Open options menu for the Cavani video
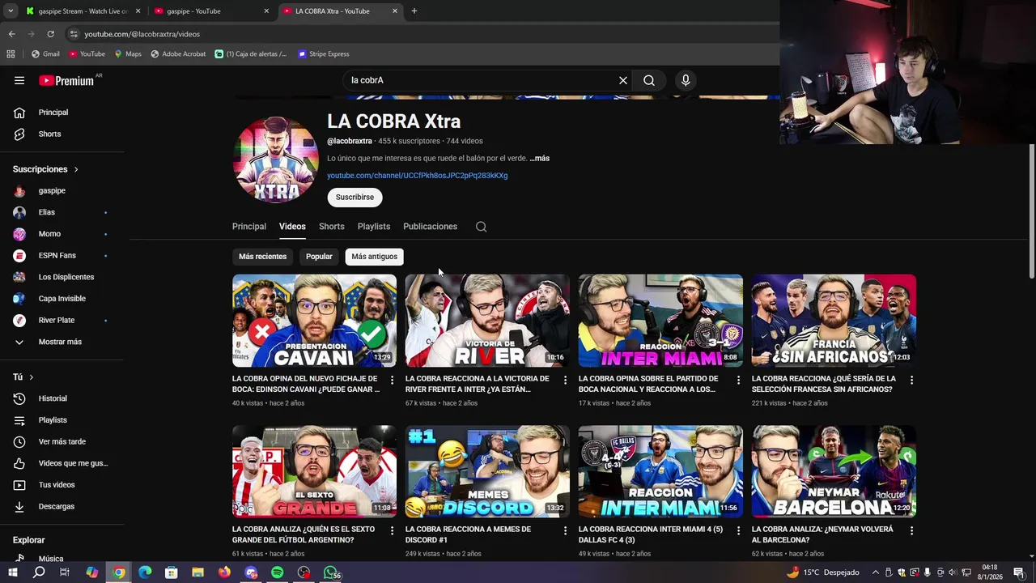 393,380
